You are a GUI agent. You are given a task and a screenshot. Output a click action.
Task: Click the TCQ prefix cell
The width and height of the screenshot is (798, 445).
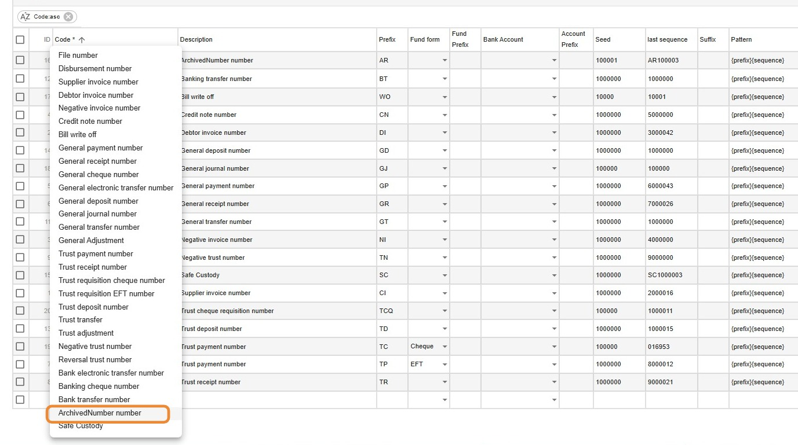coord(392,311)
